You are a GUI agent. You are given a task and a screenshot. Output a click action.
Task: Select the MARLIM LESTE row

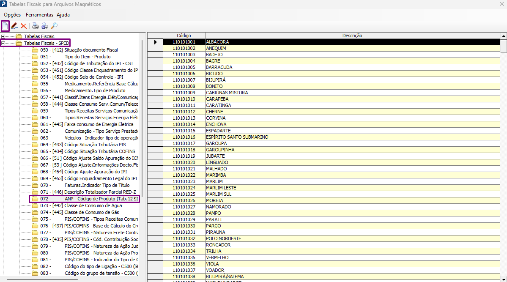pyautogui.click(x=332, y=188)
